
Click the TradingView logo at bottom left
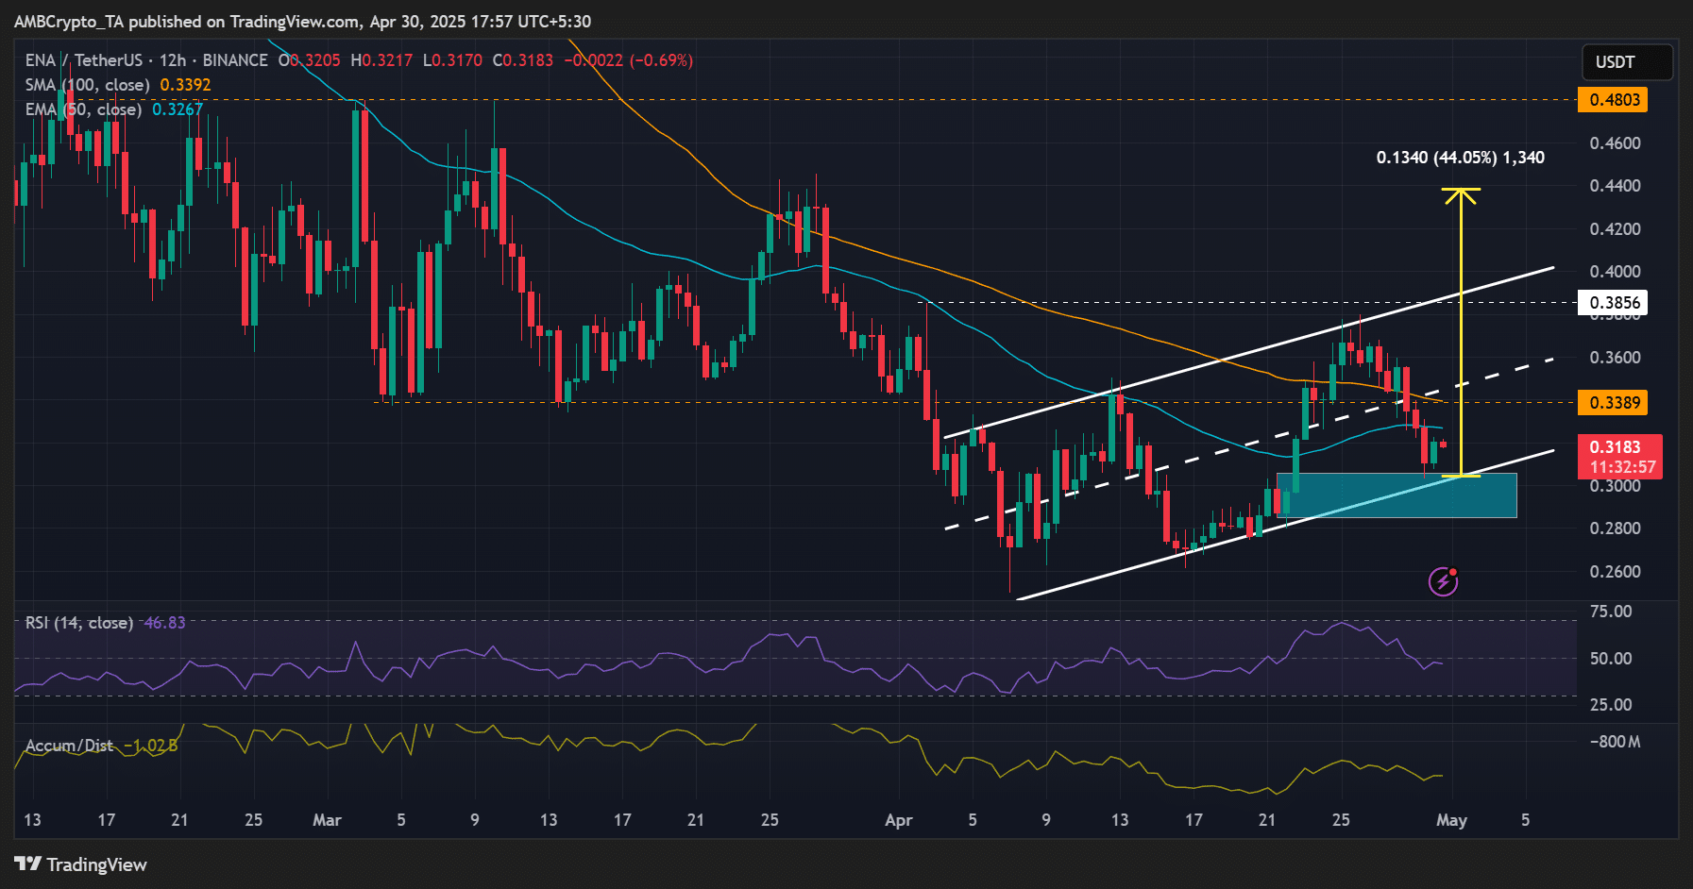[x=27, y=864]
